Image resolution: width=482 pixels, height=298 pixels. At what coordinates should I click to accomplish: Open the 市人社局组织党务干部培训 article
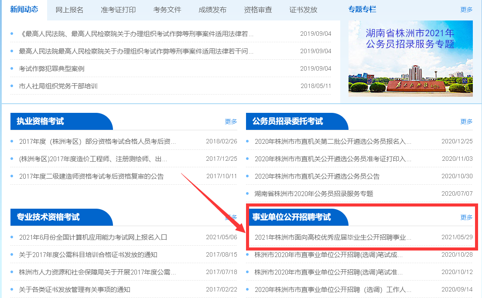(58, 86)
